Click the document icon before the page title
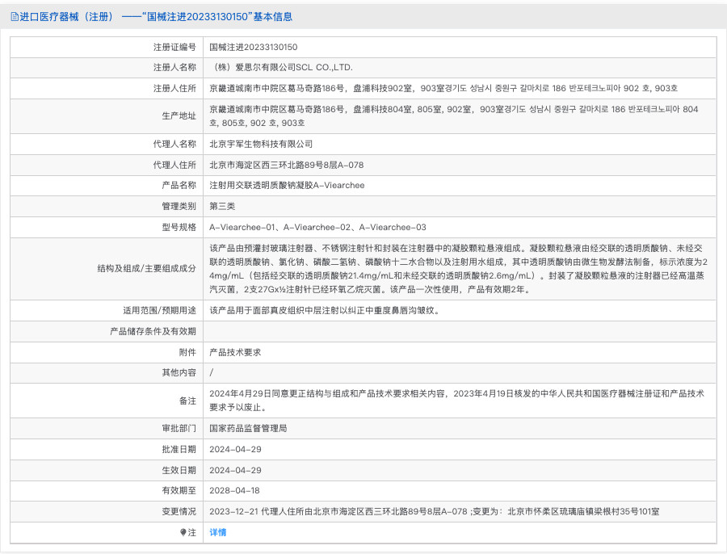 click(13, 15)
